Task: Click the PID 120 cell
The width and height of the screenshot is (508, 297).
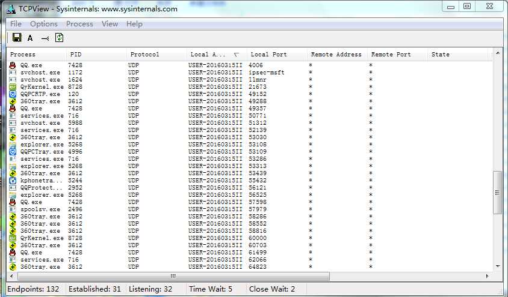Action: pyautogui.click(x=73, y=94)
